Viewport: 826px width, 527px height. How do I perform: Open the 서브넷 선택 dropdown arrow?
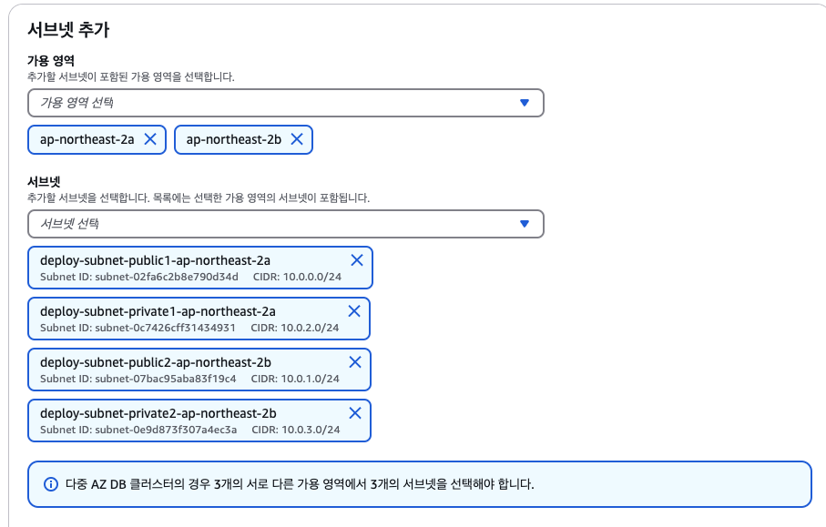(525, 224)
